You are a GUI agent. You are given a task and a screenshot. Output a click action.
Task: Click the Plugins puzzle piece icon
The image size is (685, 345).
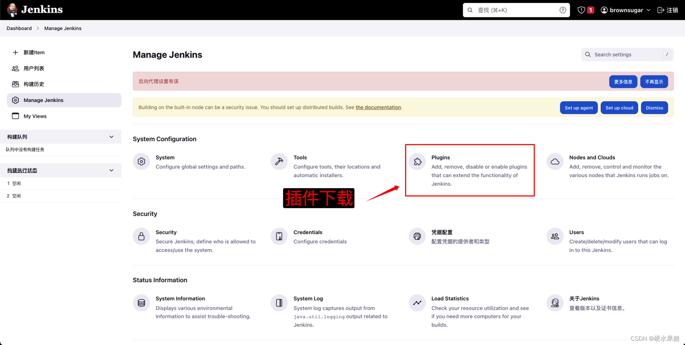click(x=417, y=162)
